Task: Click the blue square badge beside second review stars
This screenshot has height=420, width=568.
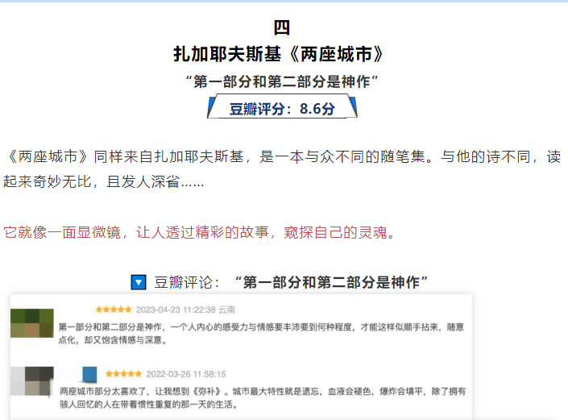Action: click(x=89, y=374)
